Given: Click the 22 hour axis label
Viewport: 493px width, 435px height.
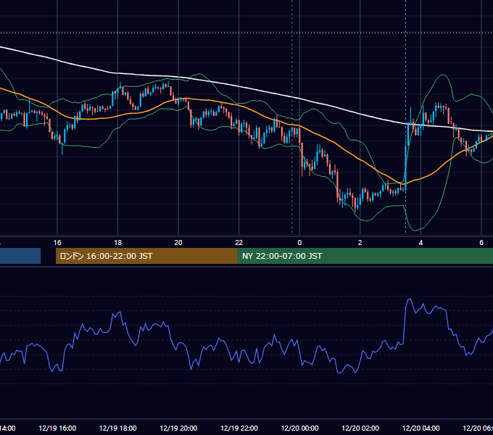Looking at the screenshot, I should tap(239, 243).
